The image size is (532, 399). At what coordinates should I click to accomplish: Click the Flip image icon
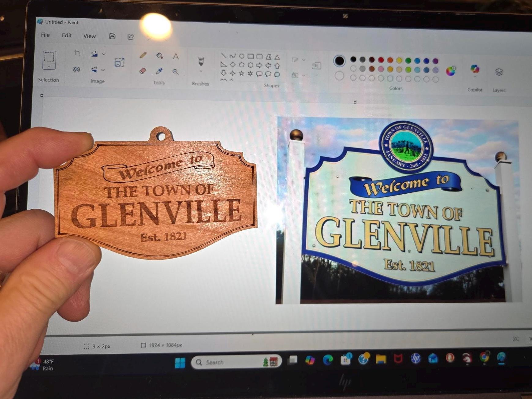(94, 70)
